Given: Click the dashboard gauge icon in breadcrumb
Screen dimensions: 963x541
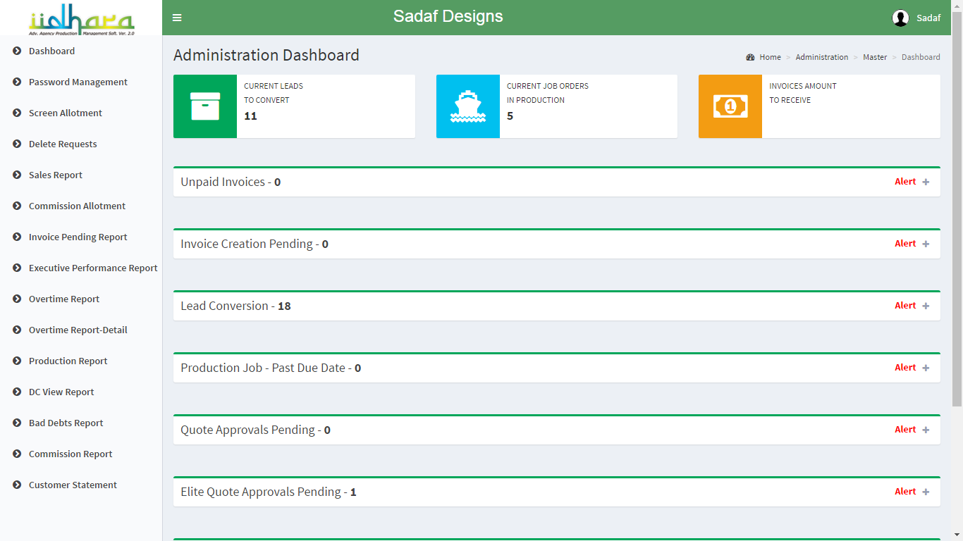Looking at the screenshot, I should (x=750, y=57).
